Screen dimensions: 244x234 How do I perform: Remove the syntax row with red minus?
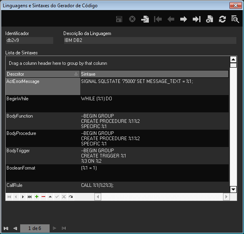point(44,197)
